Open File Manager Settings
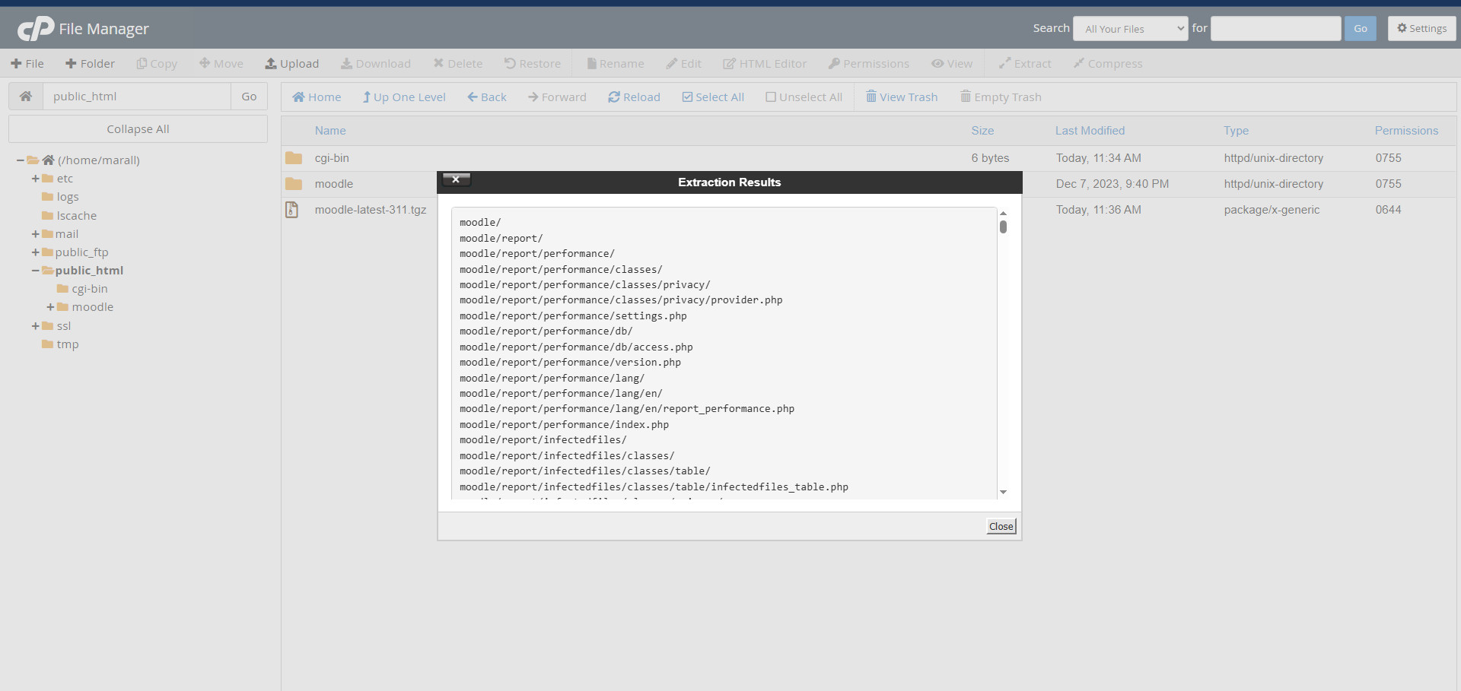 (x=1421, y=28)
